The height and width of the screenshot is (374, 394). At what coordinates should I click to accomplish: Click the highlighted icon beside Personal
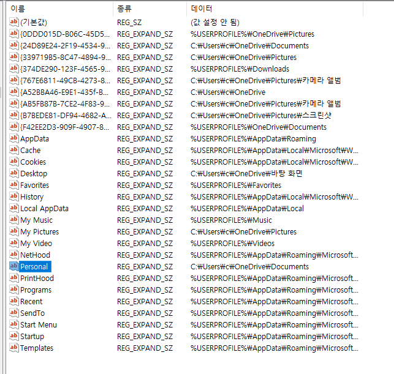pyautogui.click(x=14, y=266)
